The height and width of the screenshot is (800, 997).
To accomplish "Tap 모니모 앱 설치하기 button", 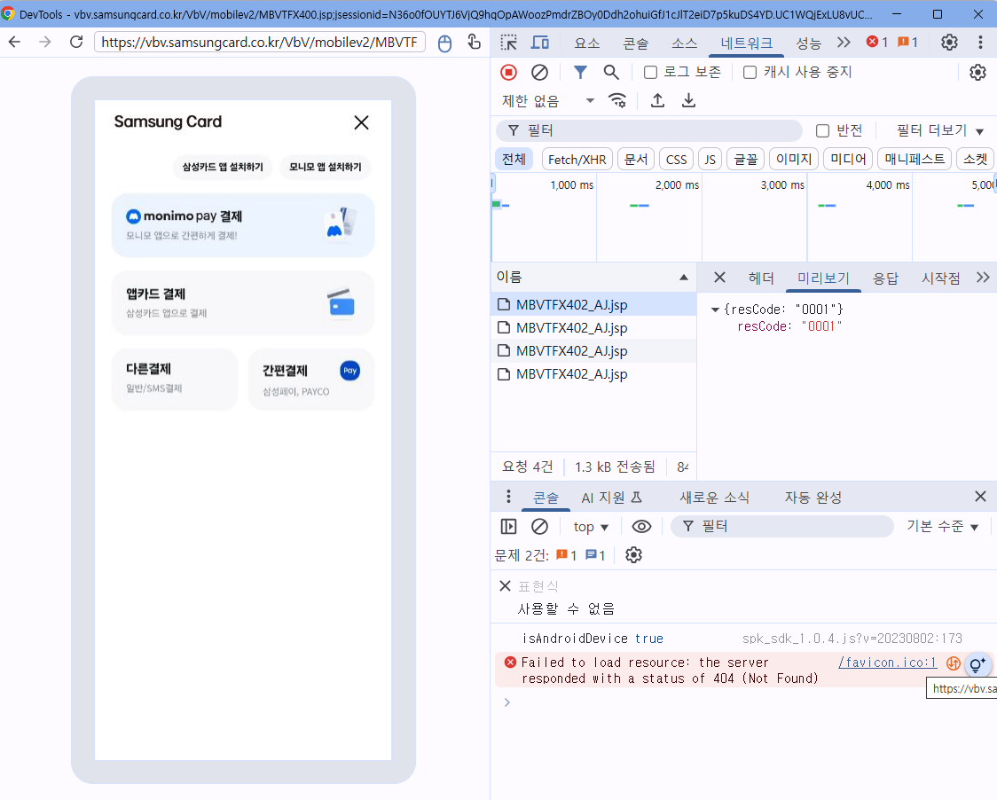I will tap(325, 167).
